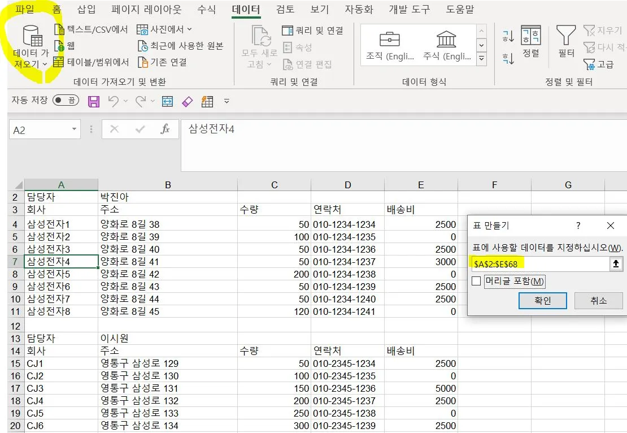This screenshot has width=627, height=433.
Task: Click 연결 편집 (Edit Links)
Action: click(307, 64)
